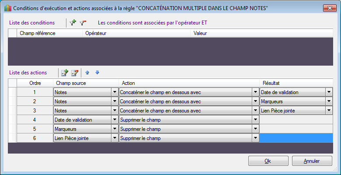
Task: Click the add action icon with green plus
Action: [65, 73]
